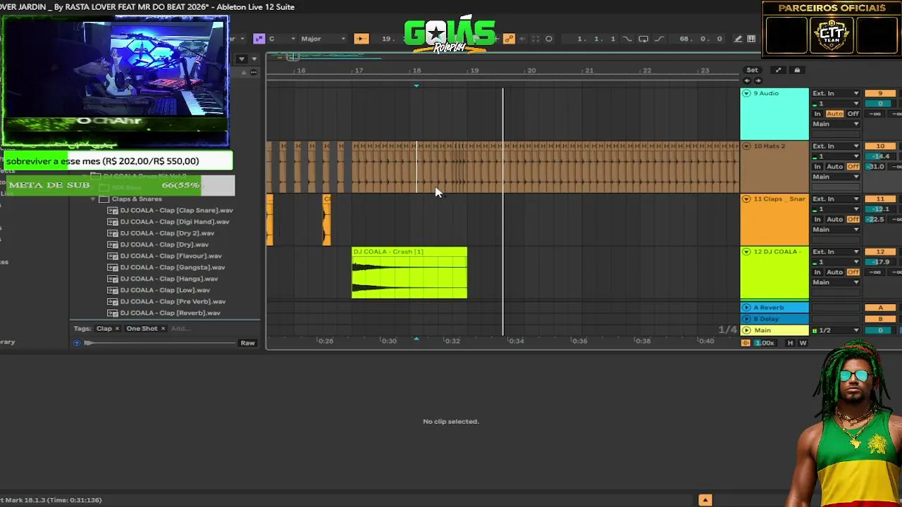Image resolution: width=902 pixels, height=507 pixels.
Task: Fold the 9 Audio track
Action: click(747, 93)
